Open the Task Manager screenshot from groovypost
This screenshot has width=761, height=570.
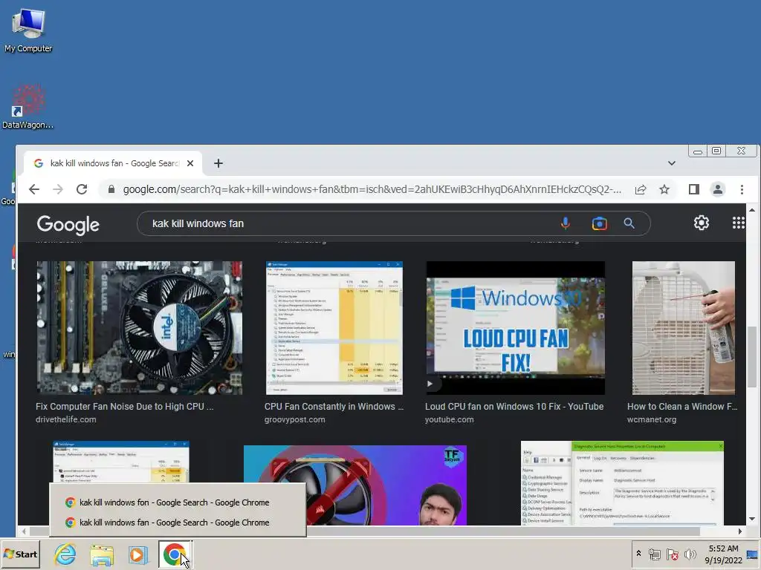(334, 327)
